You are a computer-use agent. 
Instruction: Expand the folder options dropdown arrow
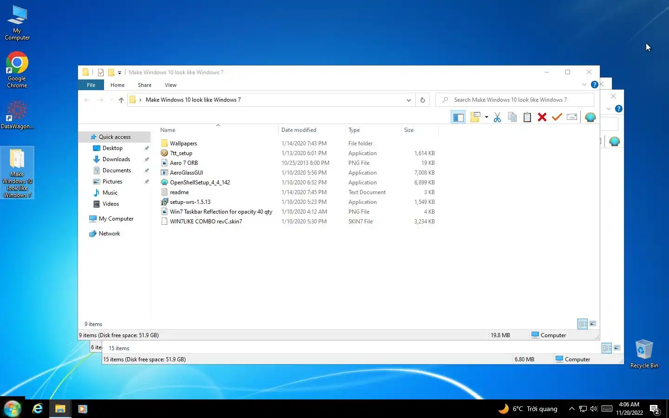486,117
